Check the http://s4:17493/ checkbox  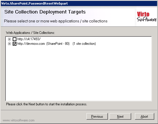coord(14,39)
